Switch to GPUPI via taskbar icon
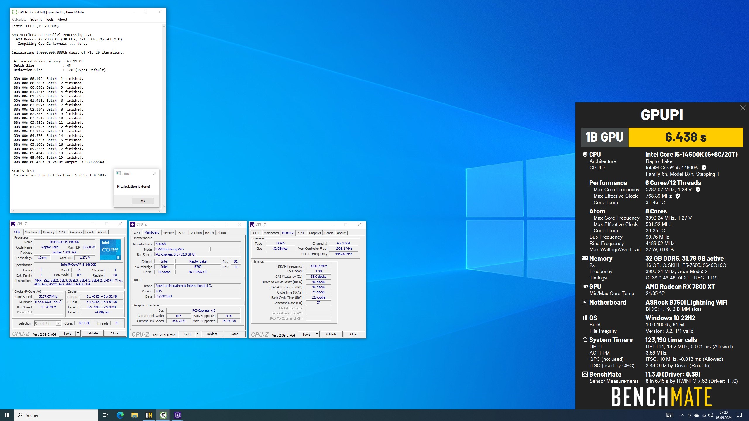Image resolution: width=749 pixels, height=421 pixels. 163,415
